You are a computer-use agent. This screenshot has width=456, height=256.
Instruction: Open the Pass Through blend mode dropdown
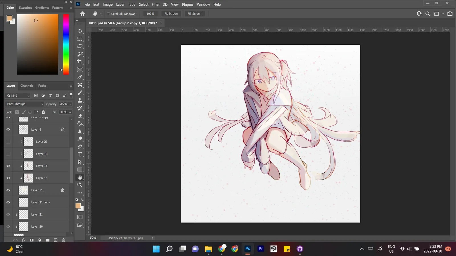pyautogui.click(x=25, y=104)
